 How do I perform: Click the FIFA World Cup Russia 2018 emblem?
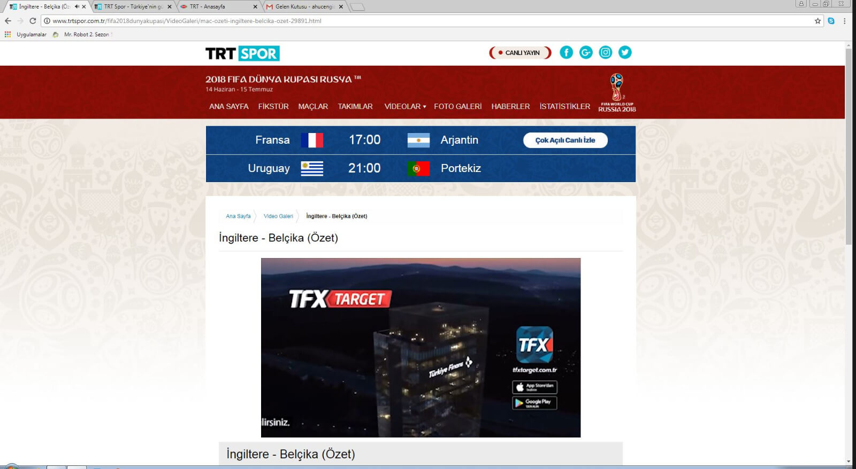[617, 93]
